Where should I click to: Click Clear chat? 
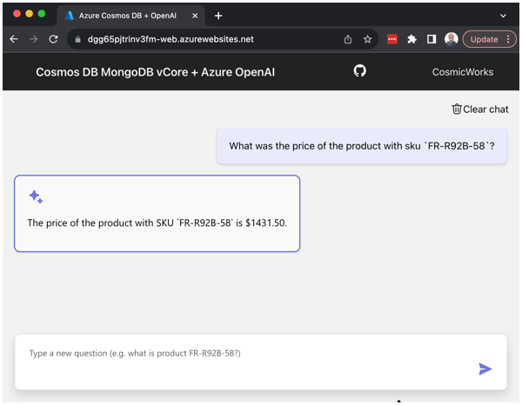(480, 109)
